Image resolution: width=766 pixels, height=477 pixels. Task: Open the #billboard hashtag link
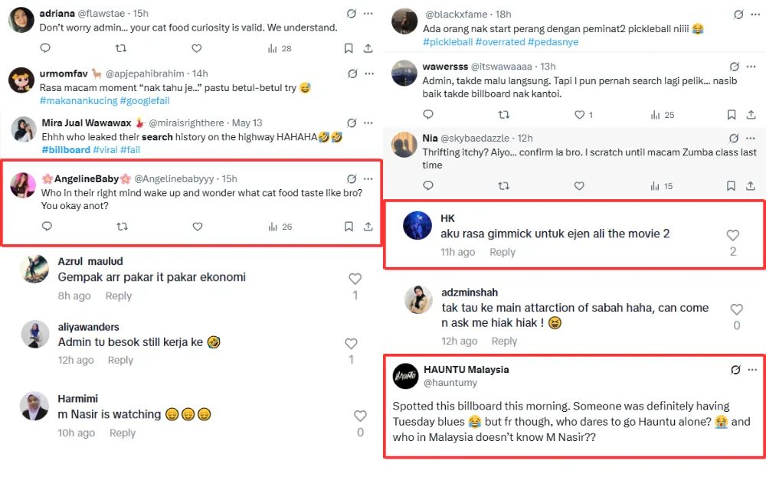point(66,150)
